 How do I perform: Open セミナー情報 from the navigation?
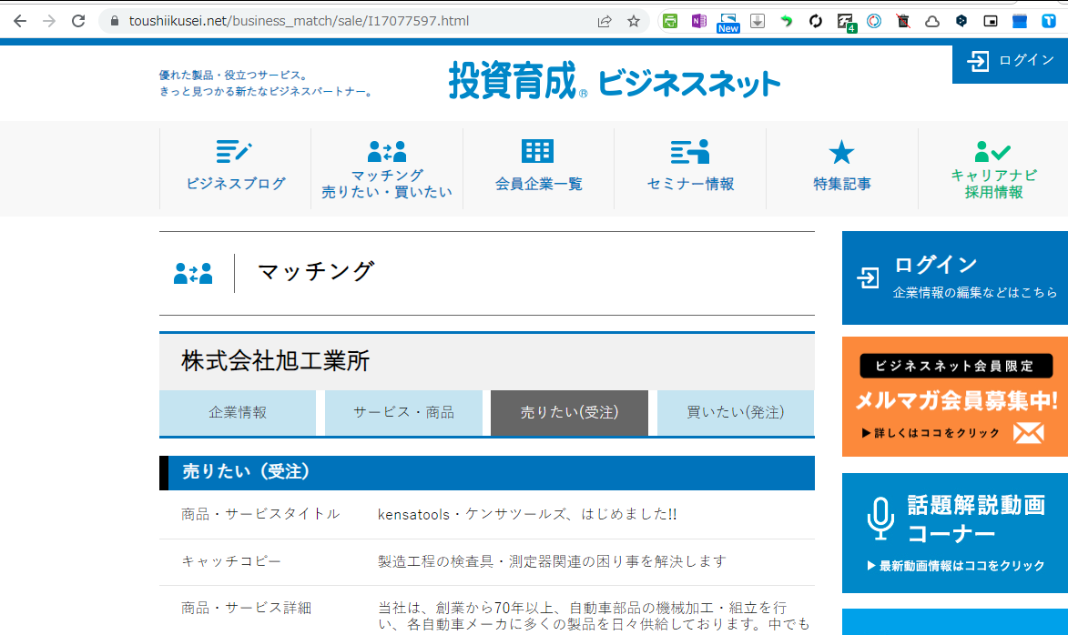(690, 168)
